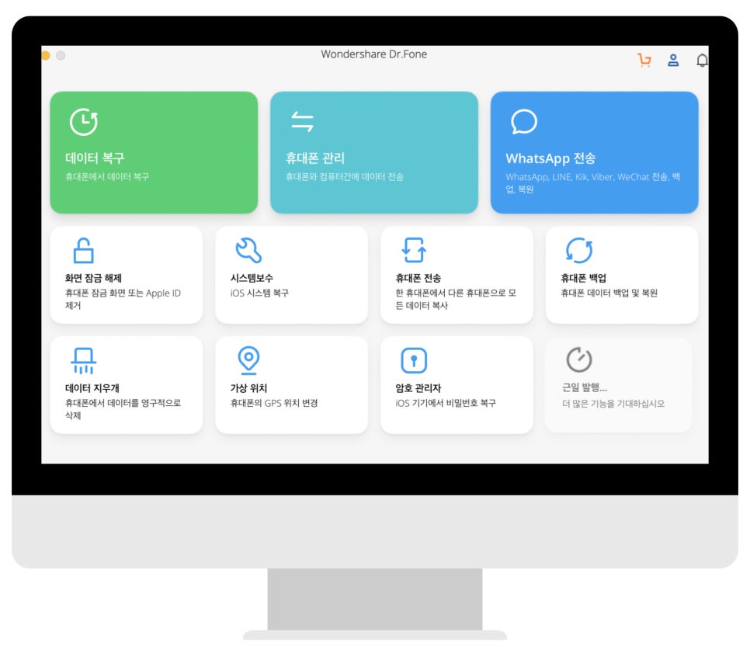The width and height of the screenshot is (750, 656).
Task: Click the padlock icon for 화면 잠금 해제
Action: pos(83,250)
